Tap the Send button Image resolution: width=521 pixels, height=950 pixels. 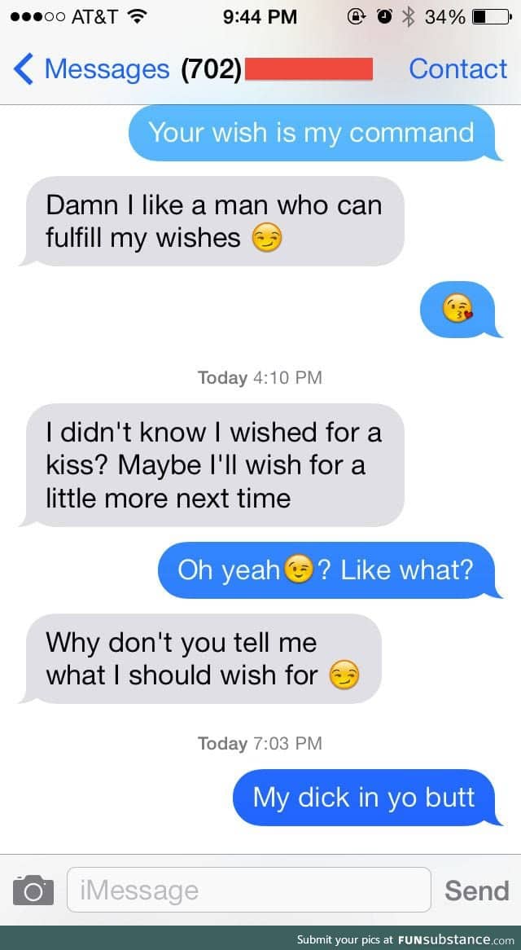point(477,890)
